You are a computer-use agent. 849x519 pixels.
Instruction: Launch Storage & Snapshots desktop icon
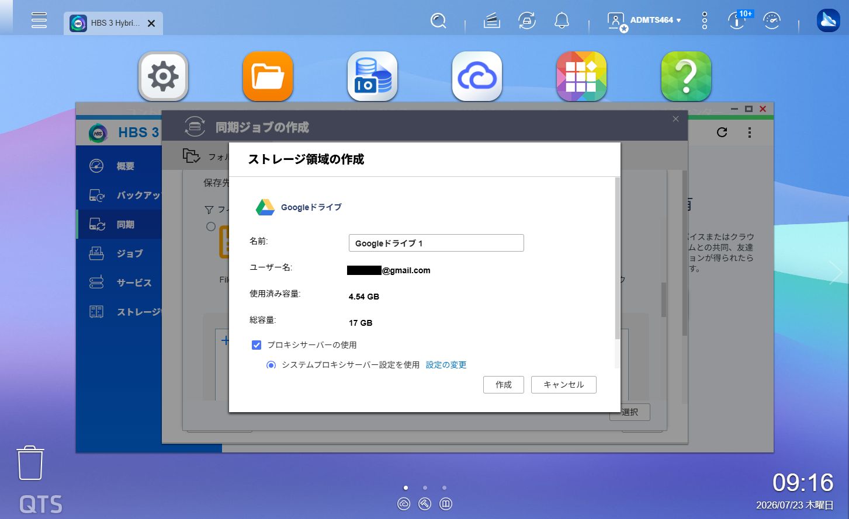tap(372, 76)
